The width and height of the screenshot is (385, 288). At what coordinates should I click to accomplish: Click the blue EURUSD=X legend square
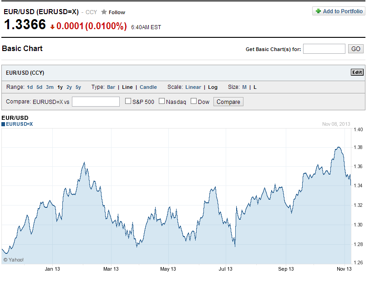[x=4, y=124]
